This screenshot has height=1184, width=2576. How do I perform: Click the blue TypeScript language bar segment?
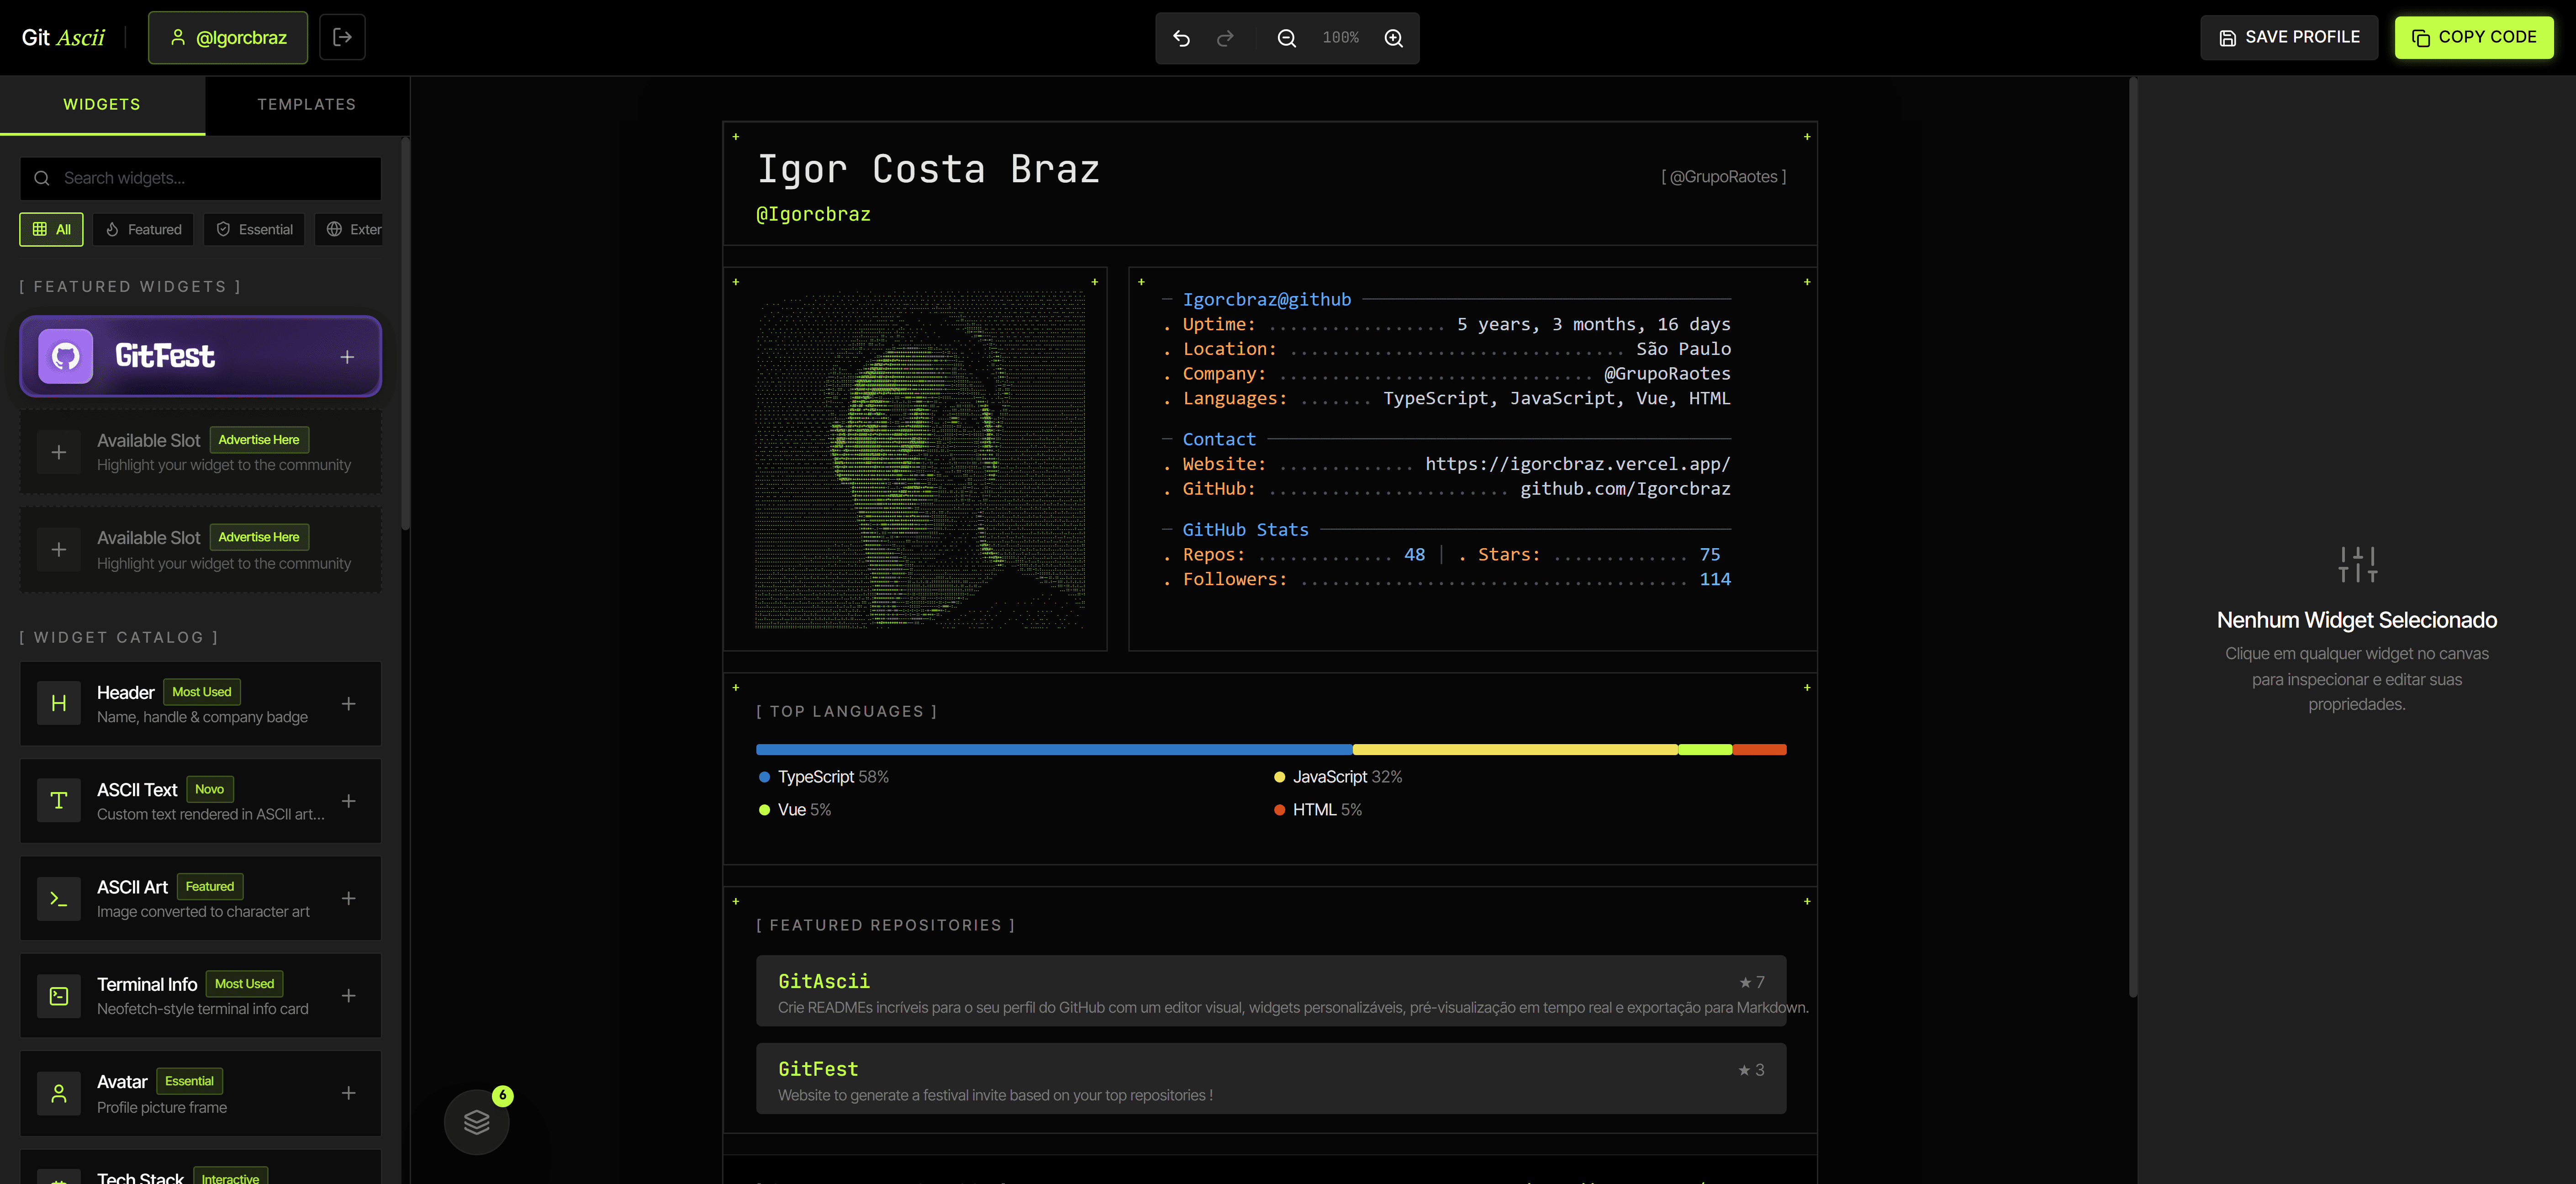(x=1054, y=749)
